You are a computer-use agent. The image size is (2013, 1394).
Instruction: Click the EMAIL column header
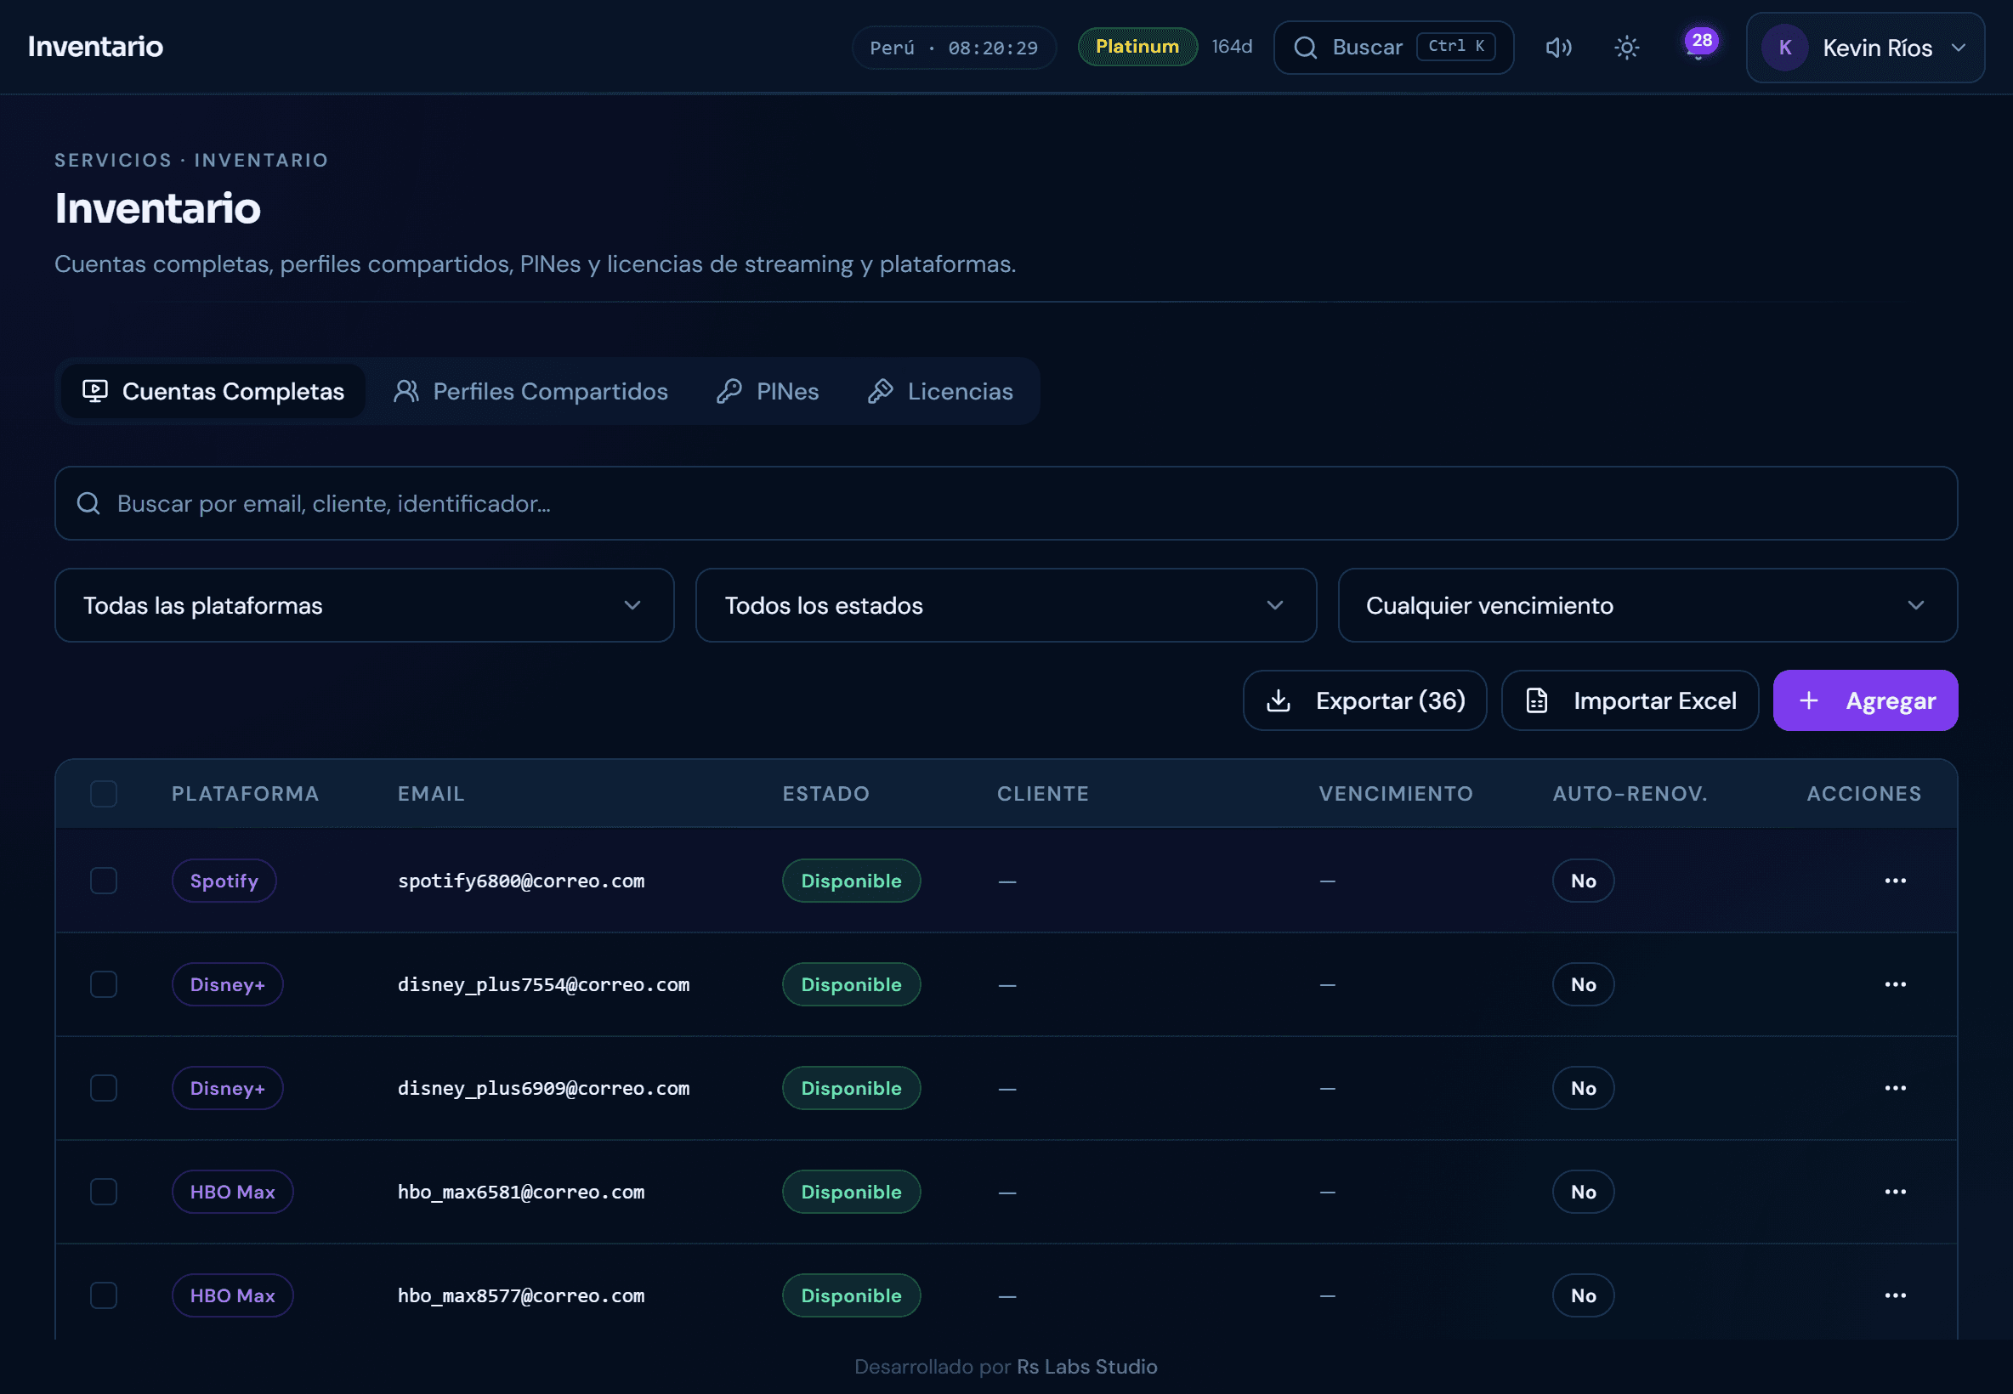click(430, 793)
